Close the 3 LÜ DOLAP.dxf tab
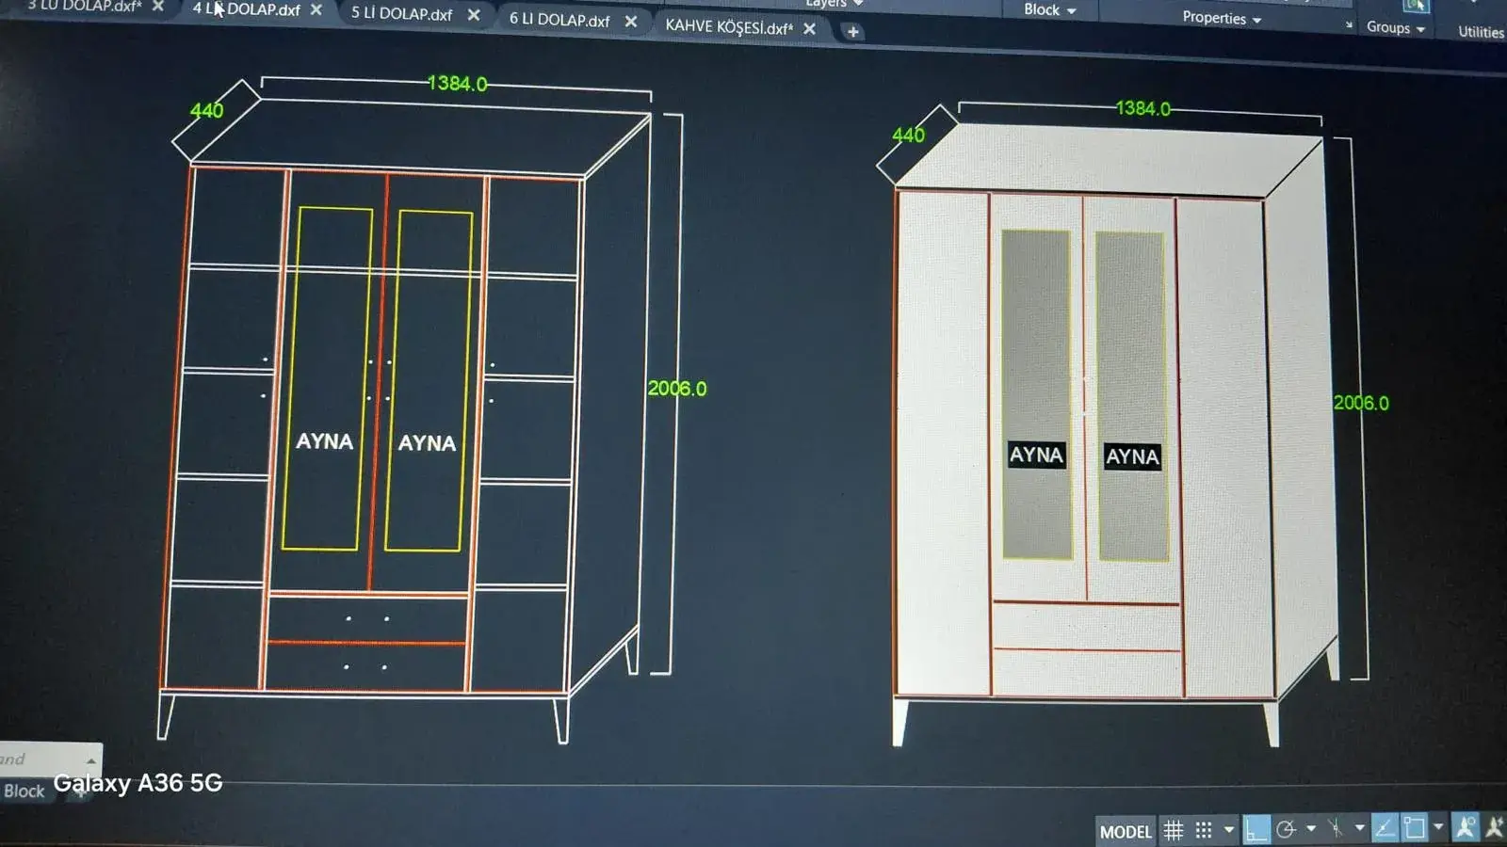Image resolution: width=1507 pixels, height=847 pixels. [x=158, y=6]
